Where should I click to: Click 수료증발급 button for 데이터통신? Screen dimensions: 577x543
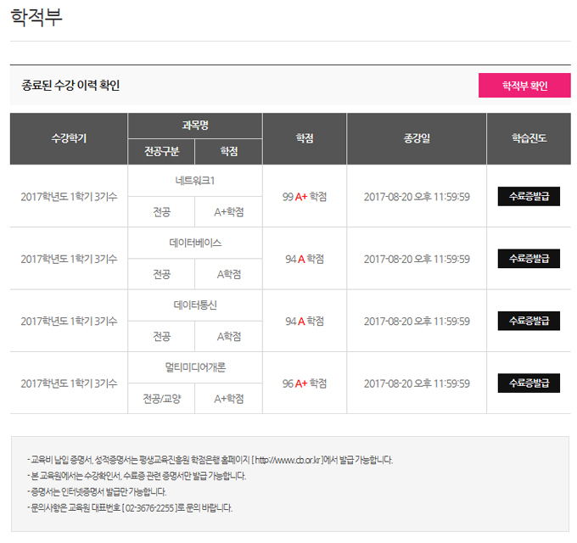(x=529, y=321)
